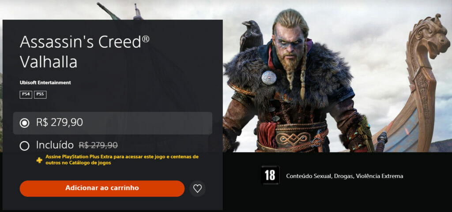This screenshot has height=212, width=452.
Task: Click the Incluído option label
Action: pos(56,145)
